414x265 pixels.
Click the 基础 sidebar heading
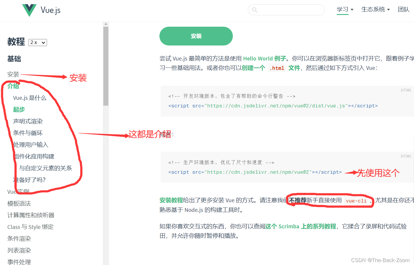tap(14, 59)
